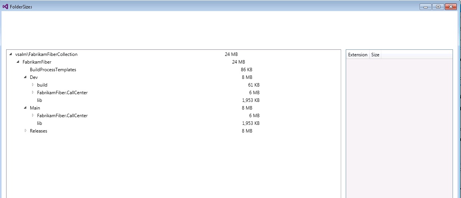Viewport: 461px width, 198px height.
Task: Select the BuildProcessTemplates folder
Action: pos(53,70)
